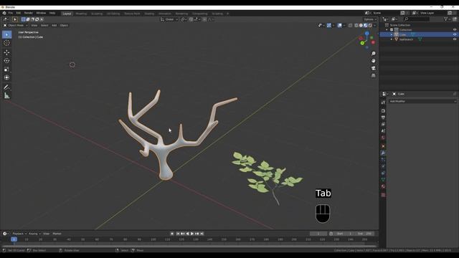
Task: Open the Modifier properties wrench tab
Action: click(383, 153)
